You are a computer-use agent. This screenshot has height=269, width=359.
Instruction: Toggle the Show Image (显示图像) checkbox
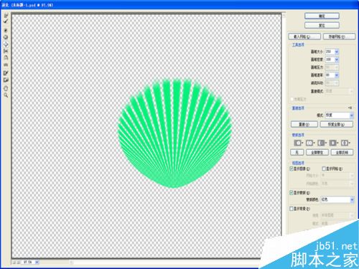[292, 169]
